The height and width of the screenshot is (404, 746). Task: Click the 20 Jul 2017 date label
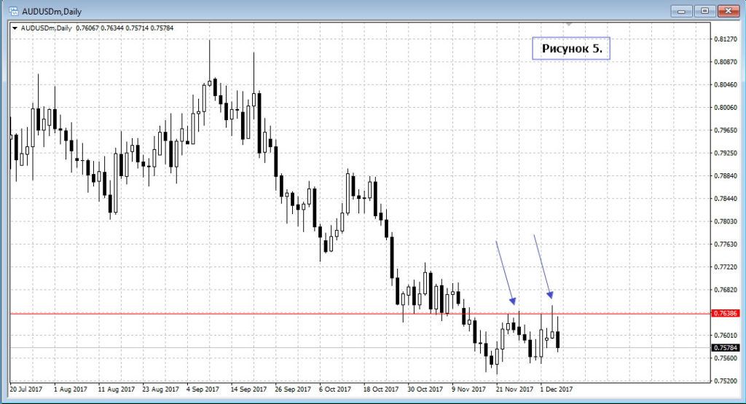coord(26,389)
